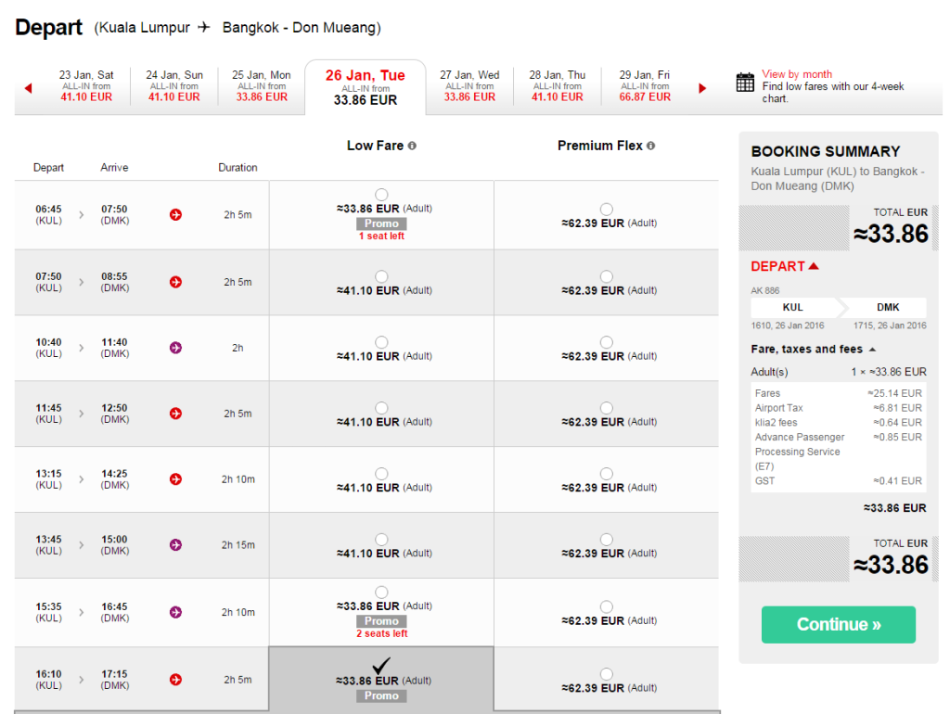
Task: Select the 29 Jan, Fri fare tab
Action: coord(645,86)
